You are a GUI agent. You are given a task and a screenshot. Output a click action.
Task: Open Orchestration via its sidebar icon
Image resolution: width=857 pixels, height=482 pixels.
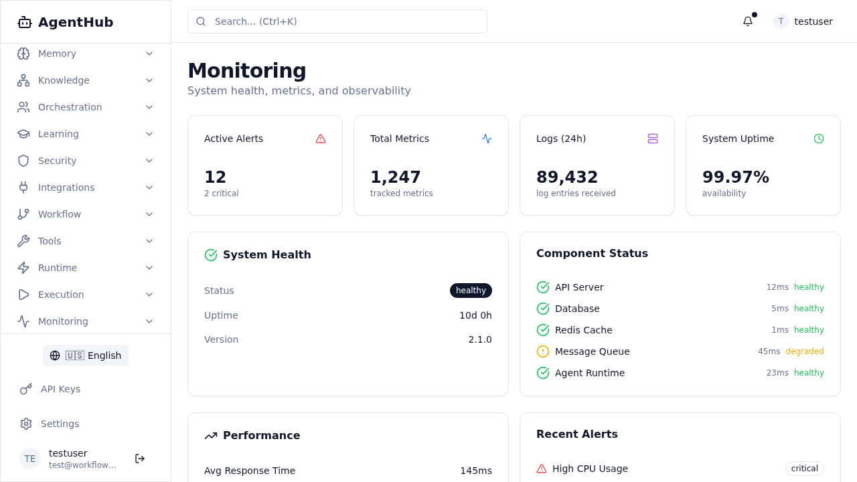coord(23,107)
